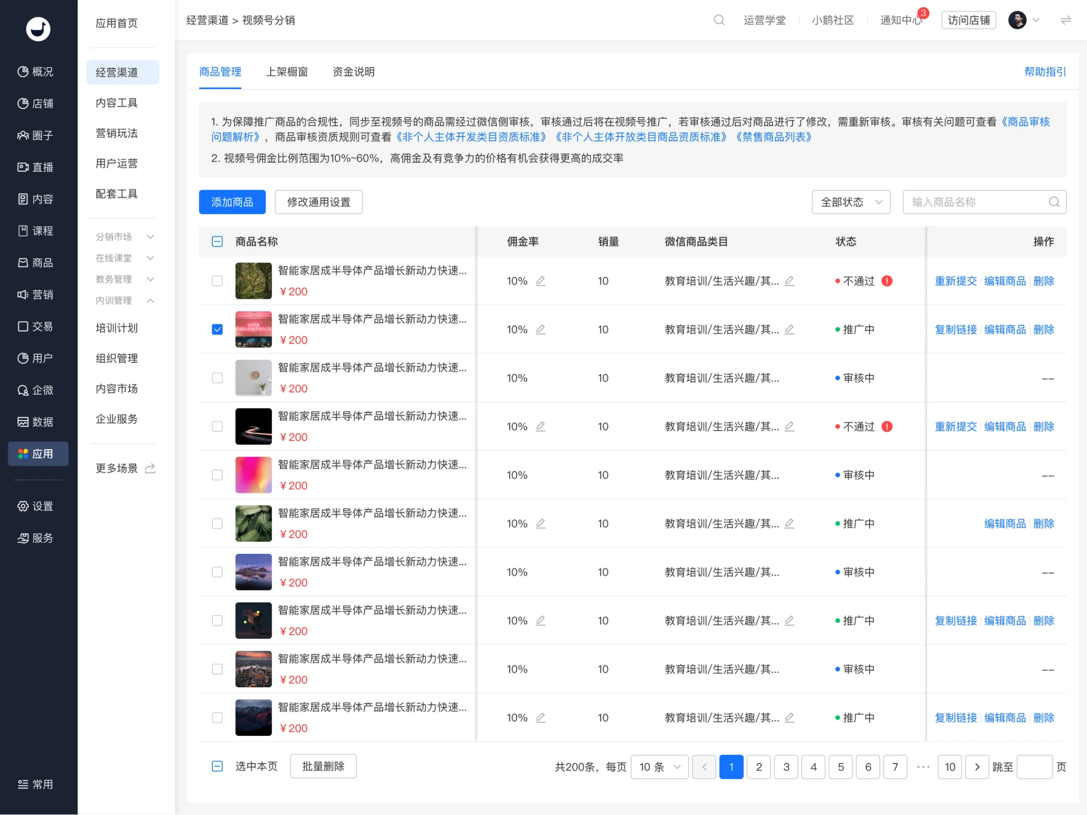Image resolution: width=1087 pixels, height=815 pixels.
Task: Click the search magnifier icon in top bar
Action: point(719,20)
